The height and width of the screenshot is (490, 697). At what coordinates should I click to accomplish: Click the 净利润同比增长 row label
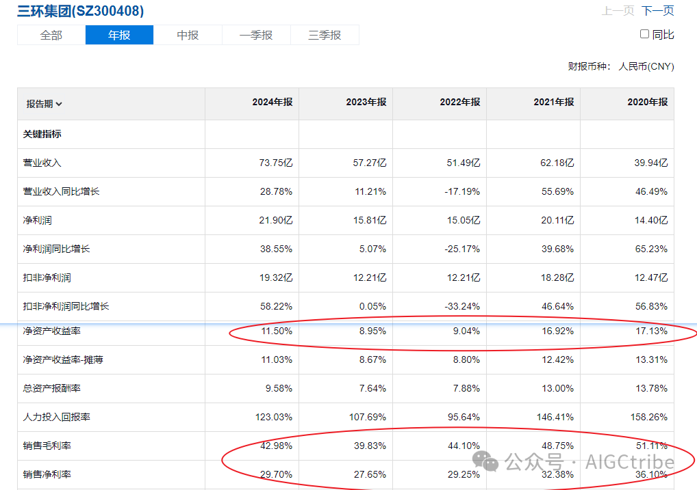(x=56, y=249)
